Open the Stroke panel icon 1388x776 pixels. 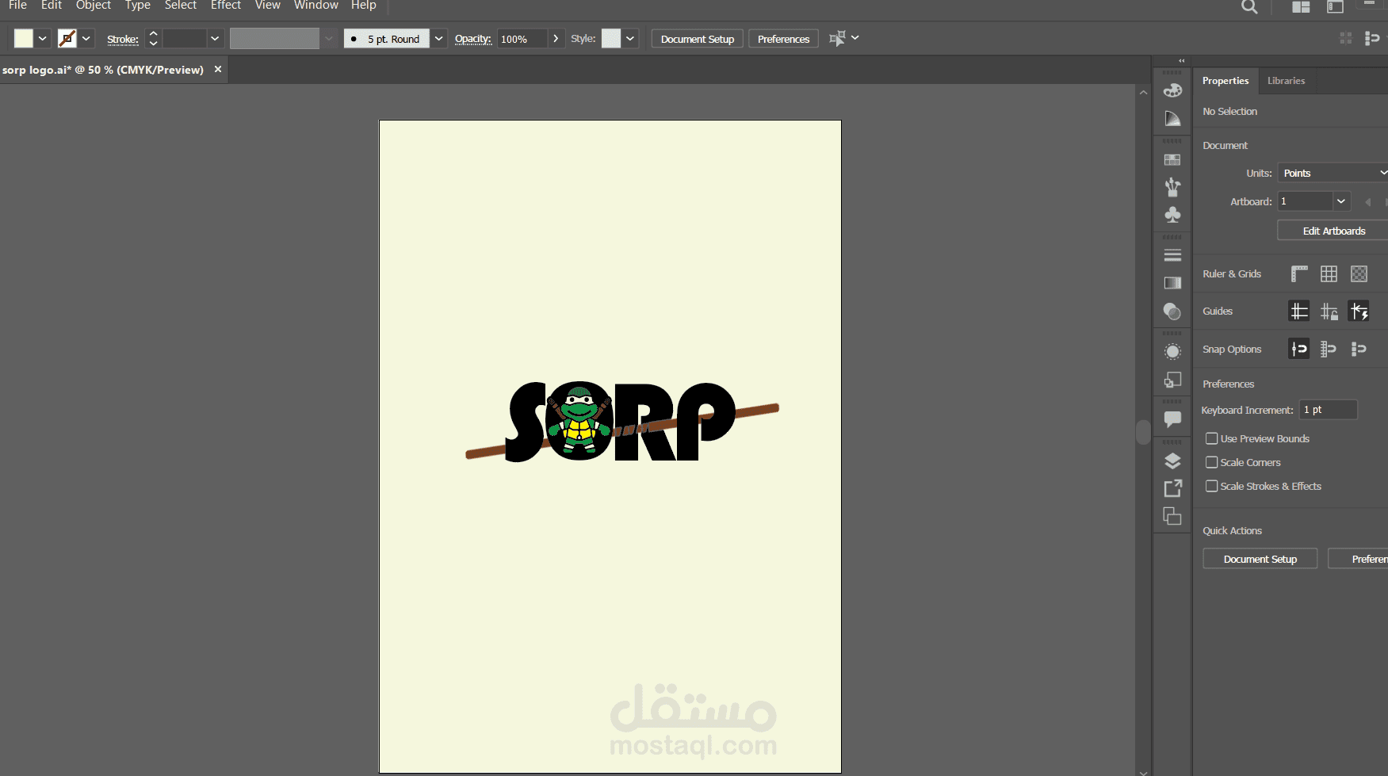(1172, 255)
